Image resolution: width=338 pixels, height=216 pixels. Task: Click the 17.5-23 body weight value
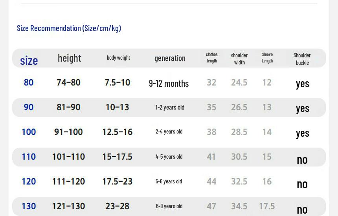click(118, 181)
